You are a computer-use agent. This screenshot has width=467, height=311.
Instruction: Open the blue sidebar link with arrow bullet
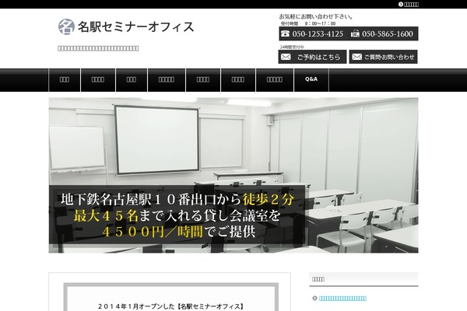click(342, 299)
